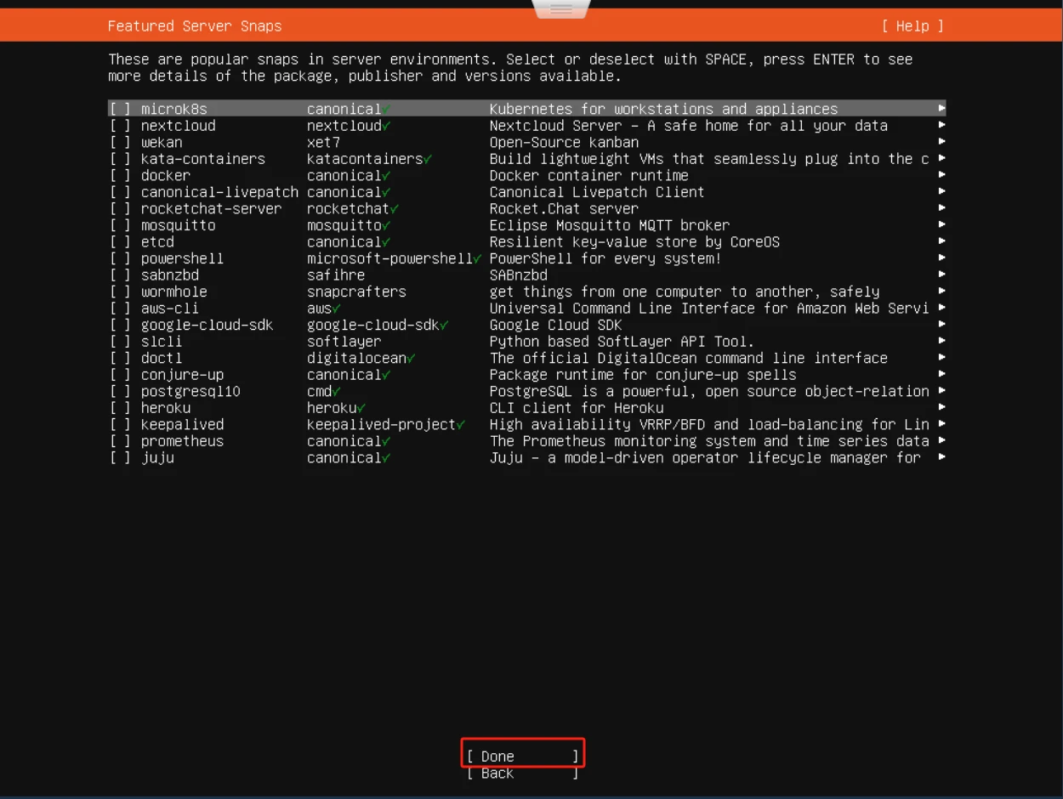
Task: Click the 'PowerShell for every system!' description
Action: [x=605, y=258]
